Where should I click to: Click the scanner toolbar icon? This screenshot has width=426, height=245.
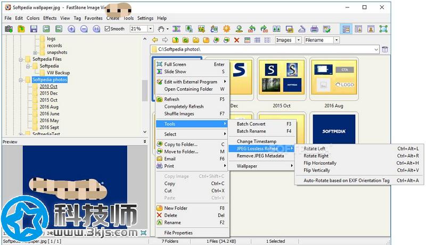(302, 29)
